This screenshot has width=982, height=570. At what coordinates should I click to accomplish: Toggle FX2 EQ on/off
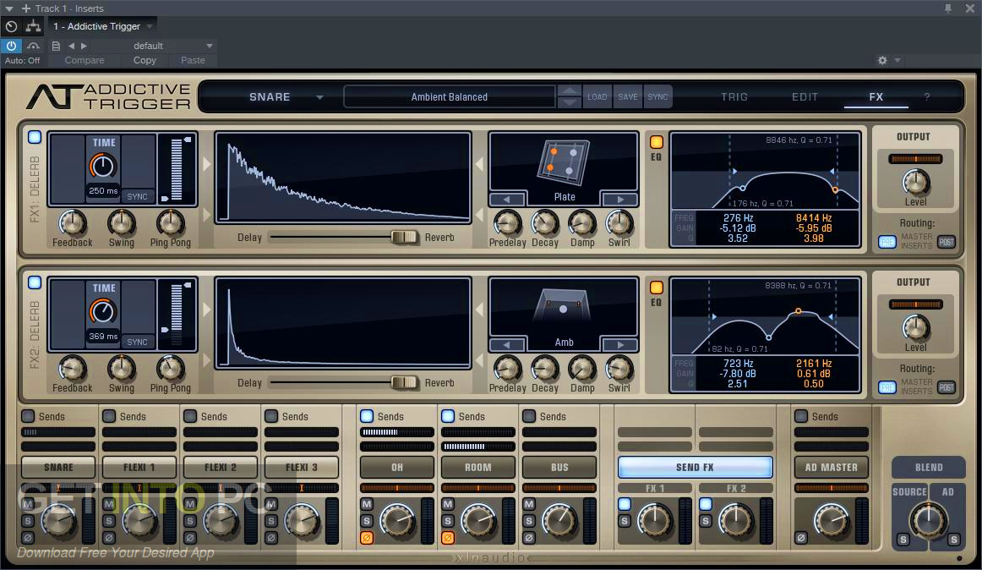pyautogui.click(x=656, y=288)
